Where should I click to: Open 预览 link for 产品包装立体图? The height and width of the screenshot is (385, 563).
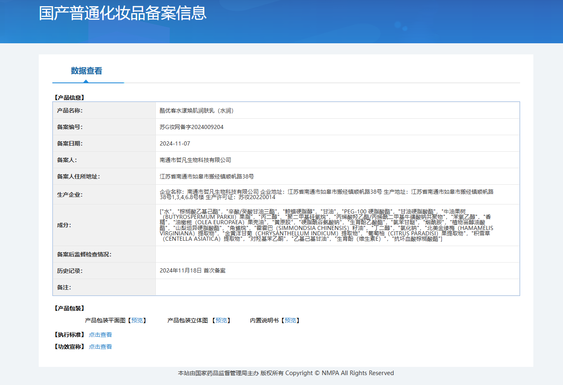[221, 320]
